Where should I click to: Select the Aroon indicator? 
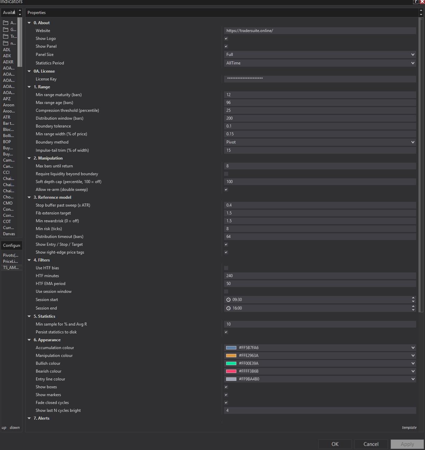[9, 105]
